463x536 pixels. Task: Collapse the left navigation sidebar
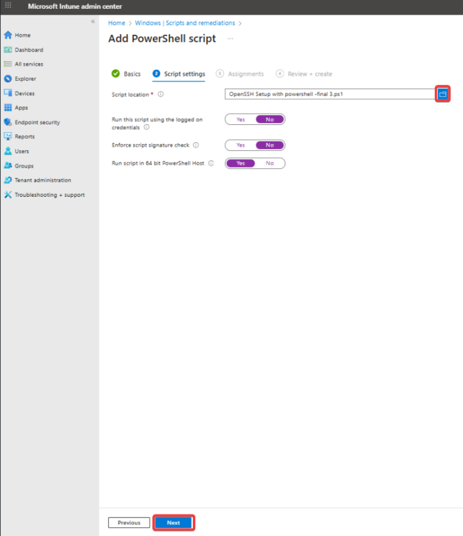pyautogui.click(x=93, y=21)
